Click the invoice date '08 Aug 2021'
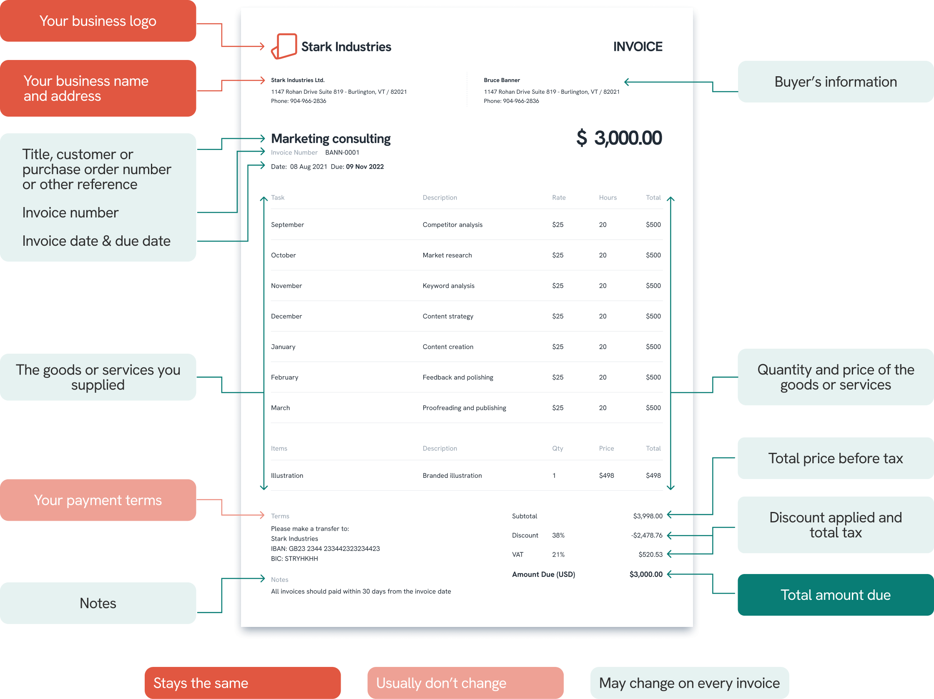The image size is (934, 699). (308, 167)
